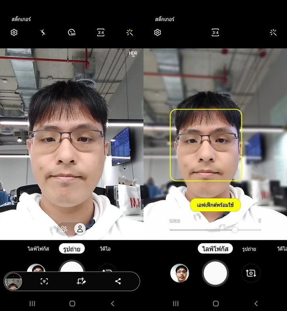Toggle flash icon in left screenshot
Screen dimensions: 287x311
[43, 32]
